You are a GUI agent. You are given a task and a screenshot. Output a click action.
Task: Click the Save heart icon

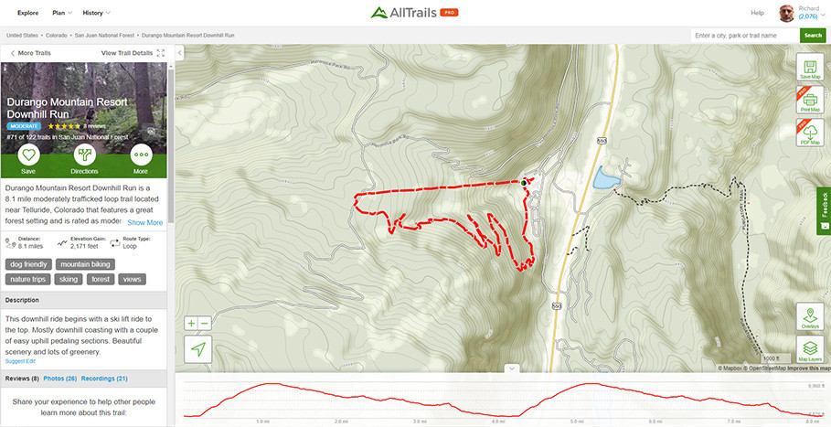tap(28, 155)
